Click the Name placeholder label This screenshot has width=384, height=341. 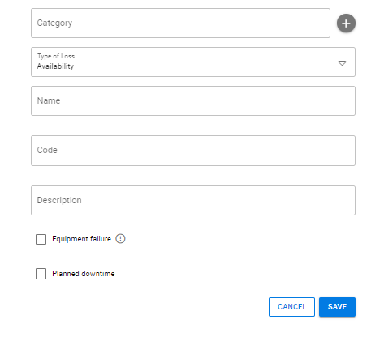click(49, 100)
